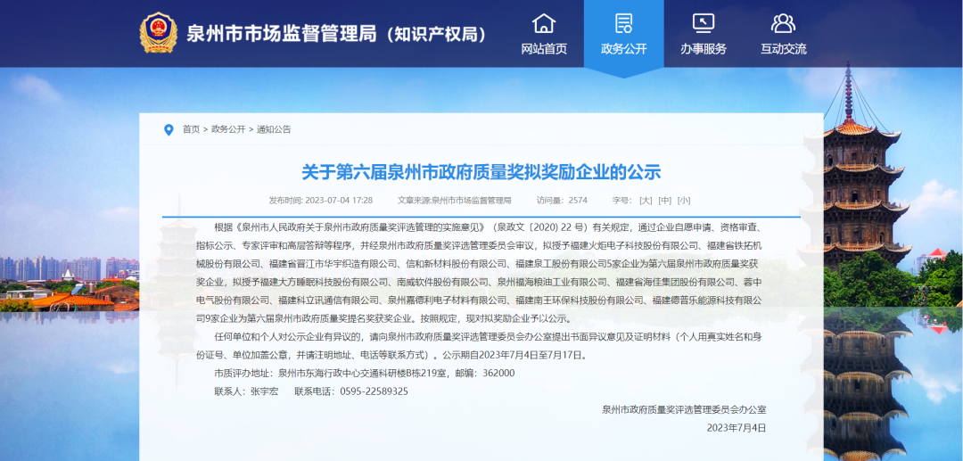Click the national emblem logo

[x=159, y=33]
